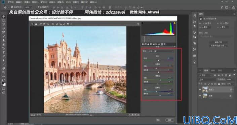Click the Edit Contents button in Properties
Screen dimensions: 237x125
tap(218, 42)
